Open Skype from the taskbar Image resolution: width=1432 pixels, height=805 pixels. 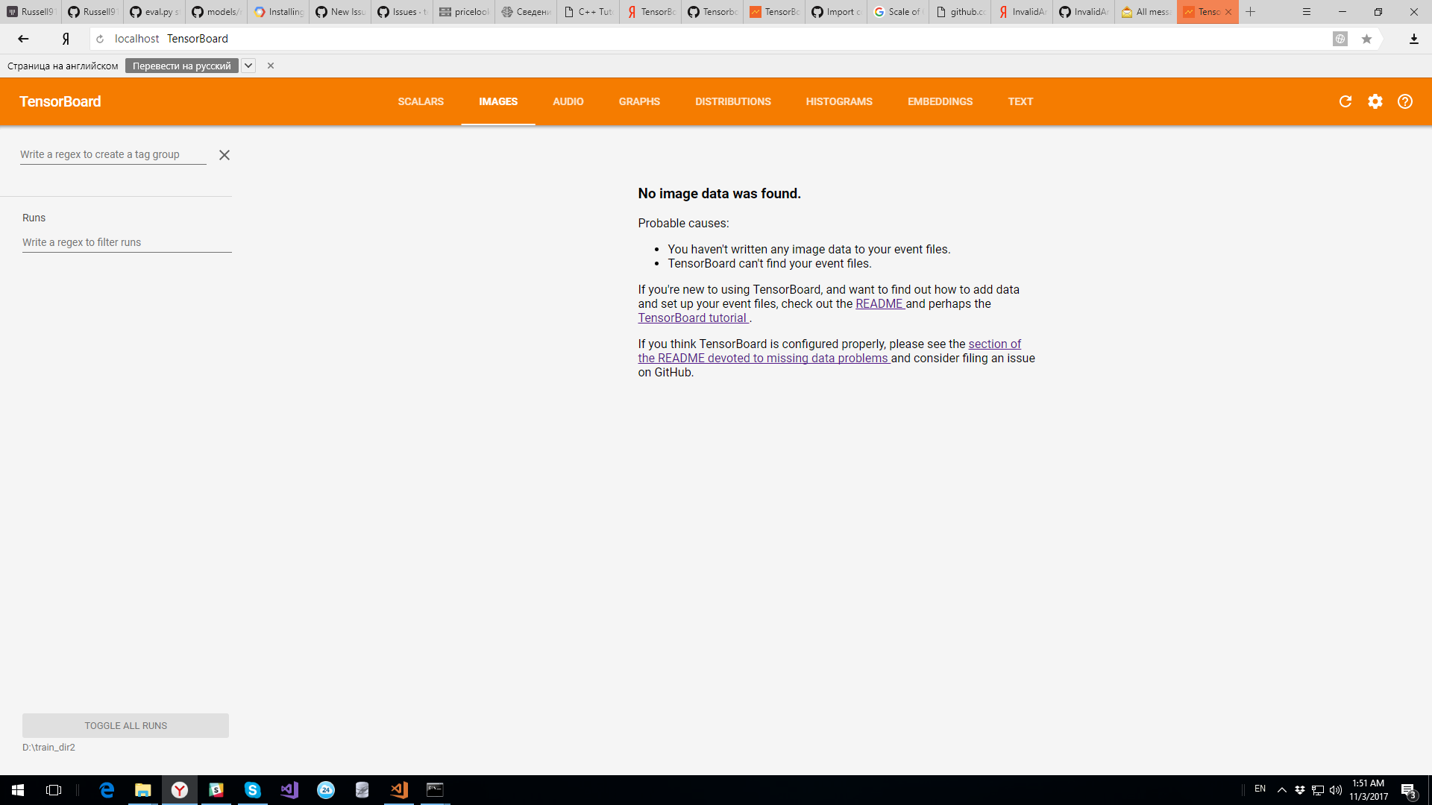point(252,790)
